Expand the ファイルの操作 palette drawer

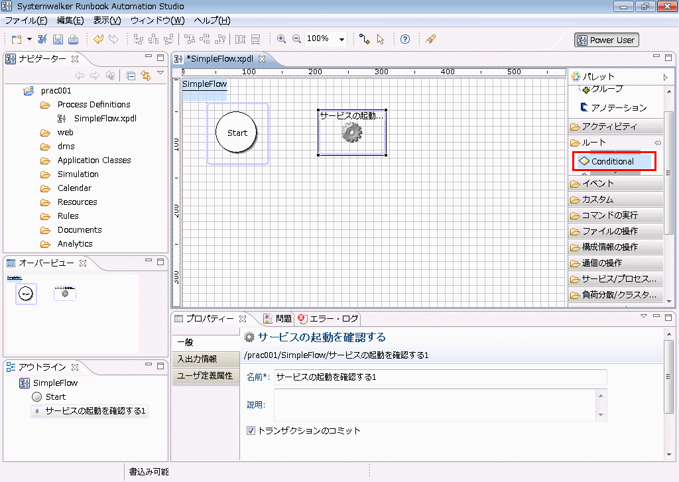point(615,231)
